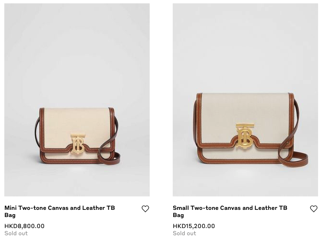Click the empty gray backdrop above the Small bag

point(245,43)
